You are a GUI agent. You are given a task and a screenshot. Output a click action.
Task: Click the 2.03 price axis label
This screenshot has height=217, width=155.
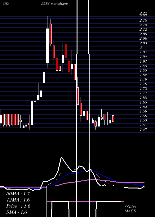[x=143, y=43]
